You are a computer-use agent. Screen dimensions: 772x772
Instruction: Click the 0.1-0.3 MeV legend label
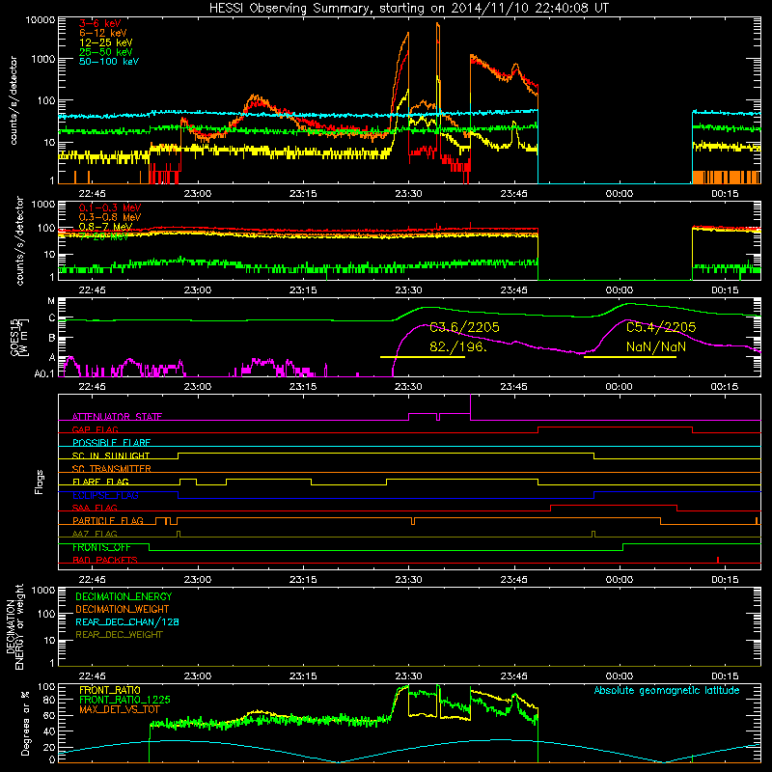pyautogui.click(x=110, y=207)
